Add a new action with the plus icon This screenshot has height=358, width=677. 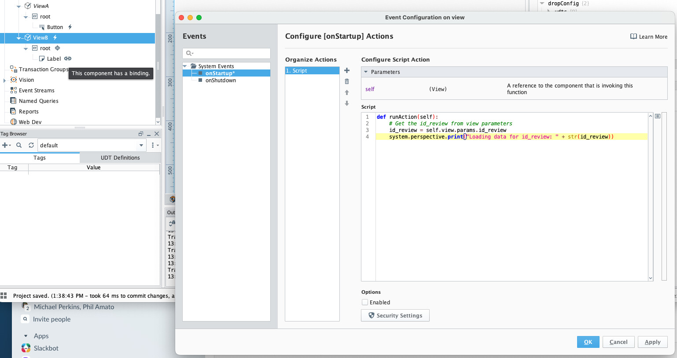tap(347, 70)
